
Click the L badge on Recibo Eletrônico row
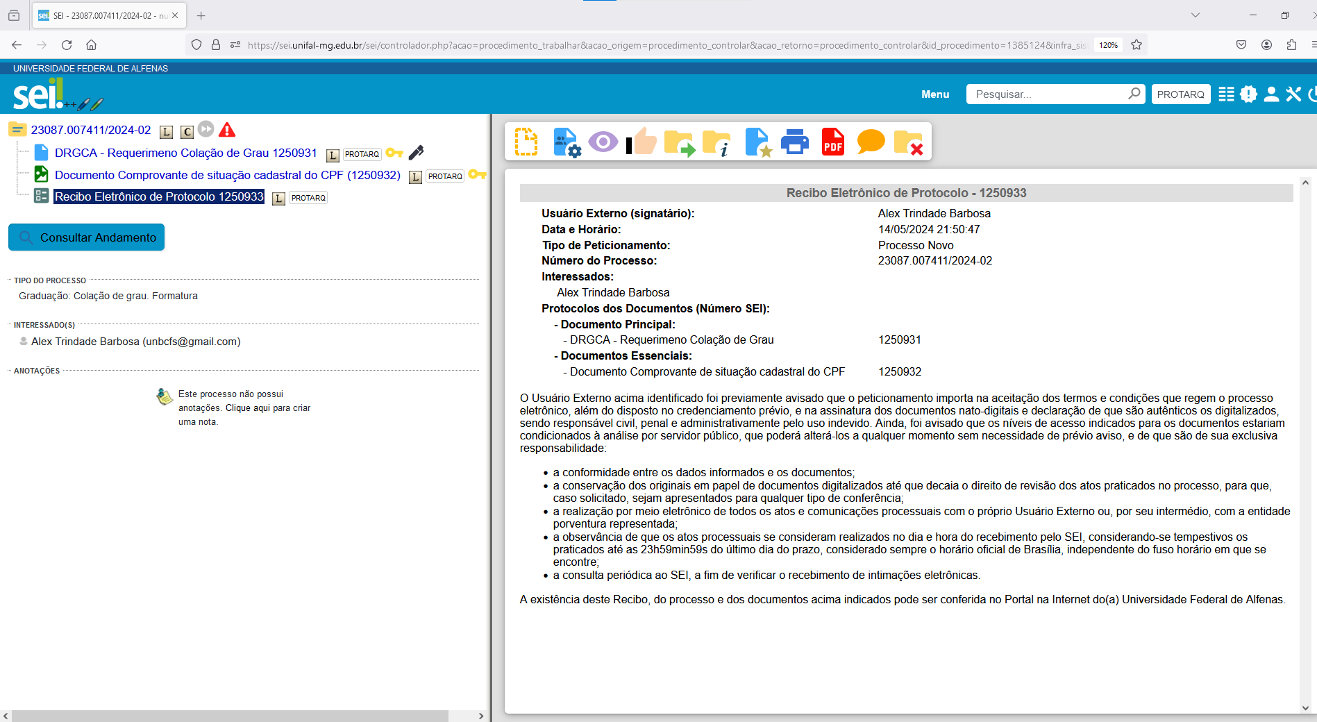pyautogui.click(x=278, y=199)
